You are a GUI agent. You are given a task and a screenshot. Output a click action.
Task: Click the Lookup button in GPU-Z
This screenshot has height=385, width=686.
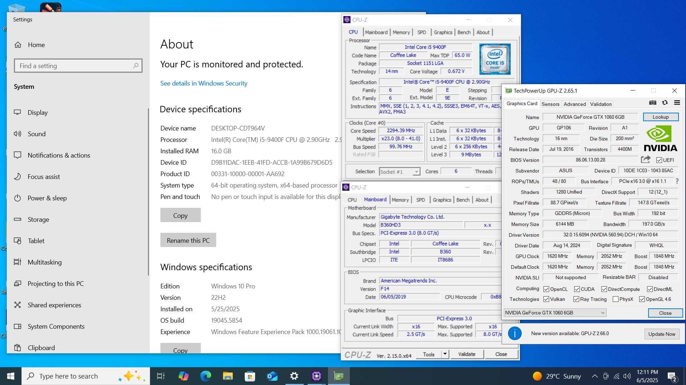(661, 117)
